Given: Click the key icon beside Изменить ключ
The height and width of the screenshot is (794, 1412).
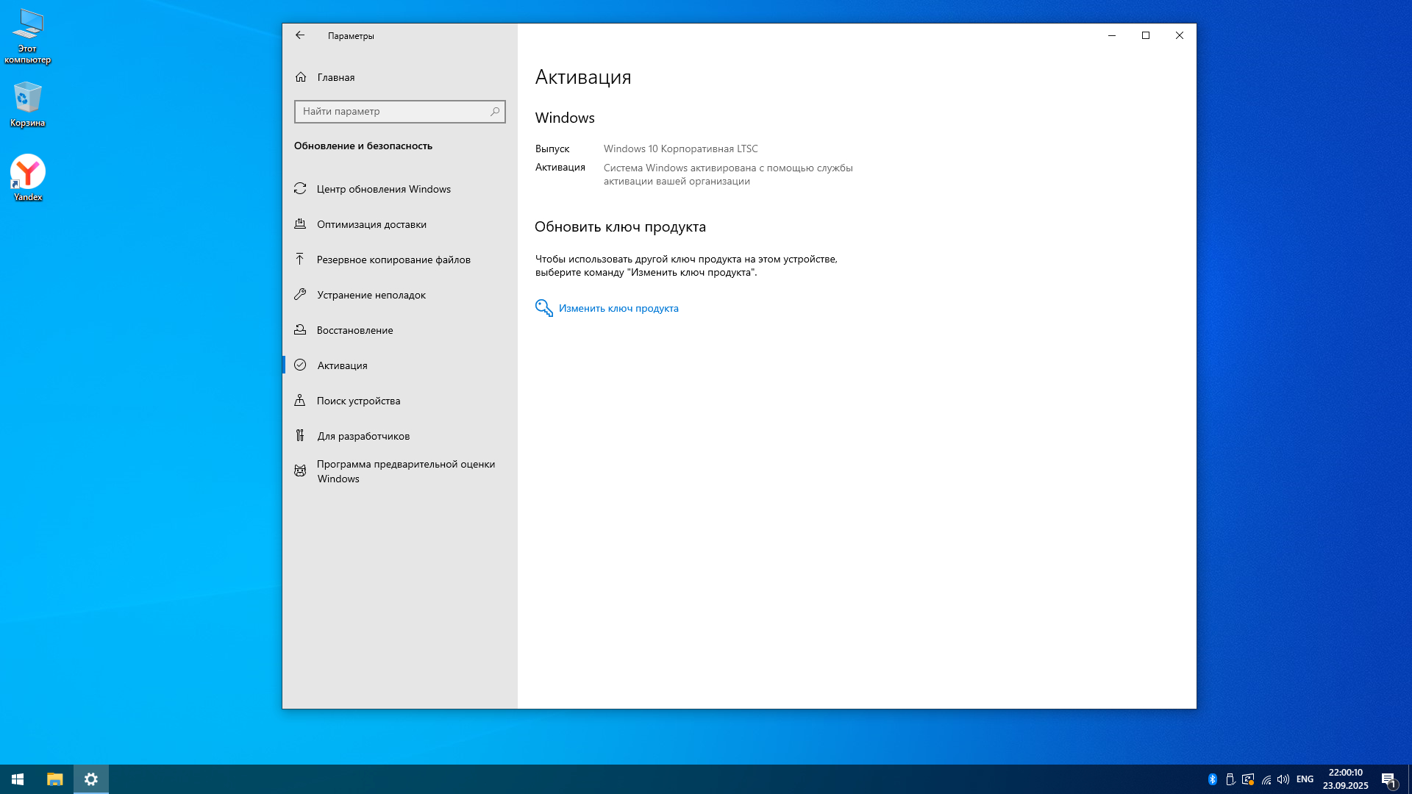Looking at the screenshot, I should point(543,308).
